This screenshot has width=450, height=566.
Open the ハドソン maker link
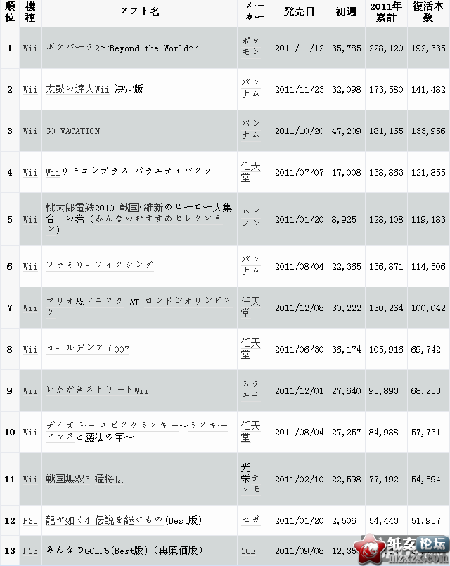[x=251, y=218]
